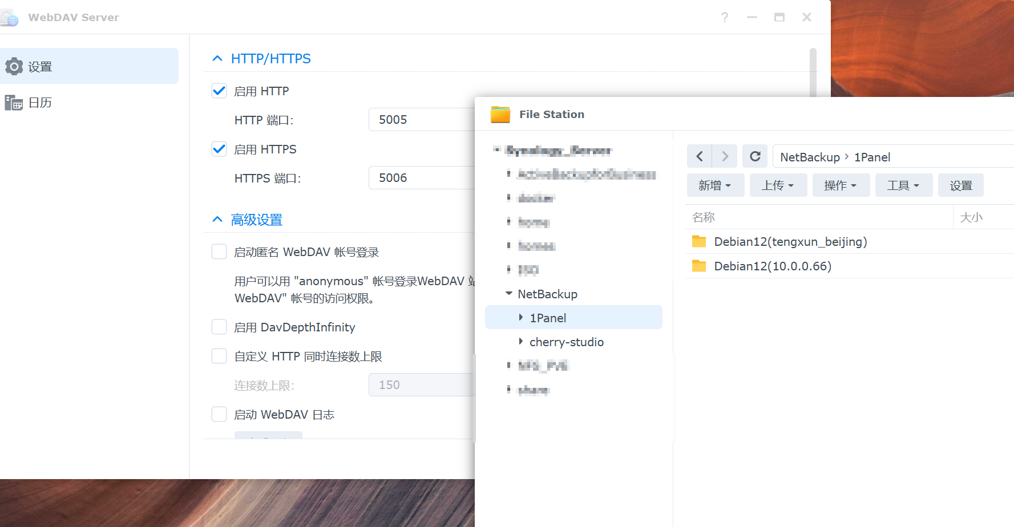
Task: Click the File Station 设置 button
Action: pyautogui.click(x=960, y=185)
